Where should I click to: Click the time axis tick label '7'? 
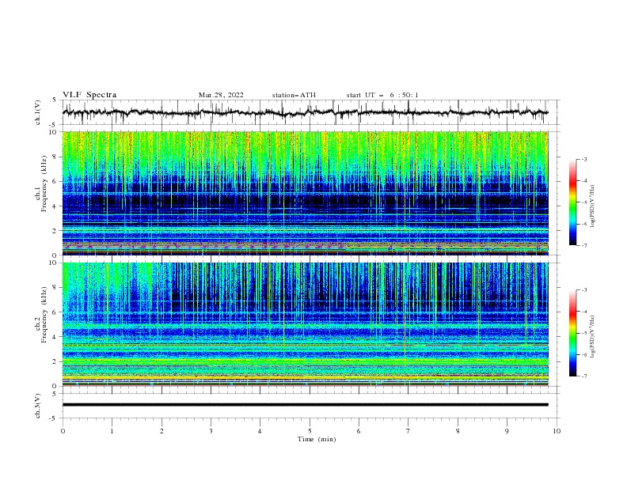408,431
